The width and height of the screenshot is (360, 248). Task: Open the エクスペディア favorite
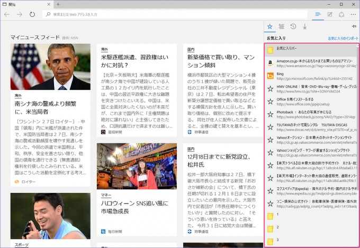click(311, 191)
